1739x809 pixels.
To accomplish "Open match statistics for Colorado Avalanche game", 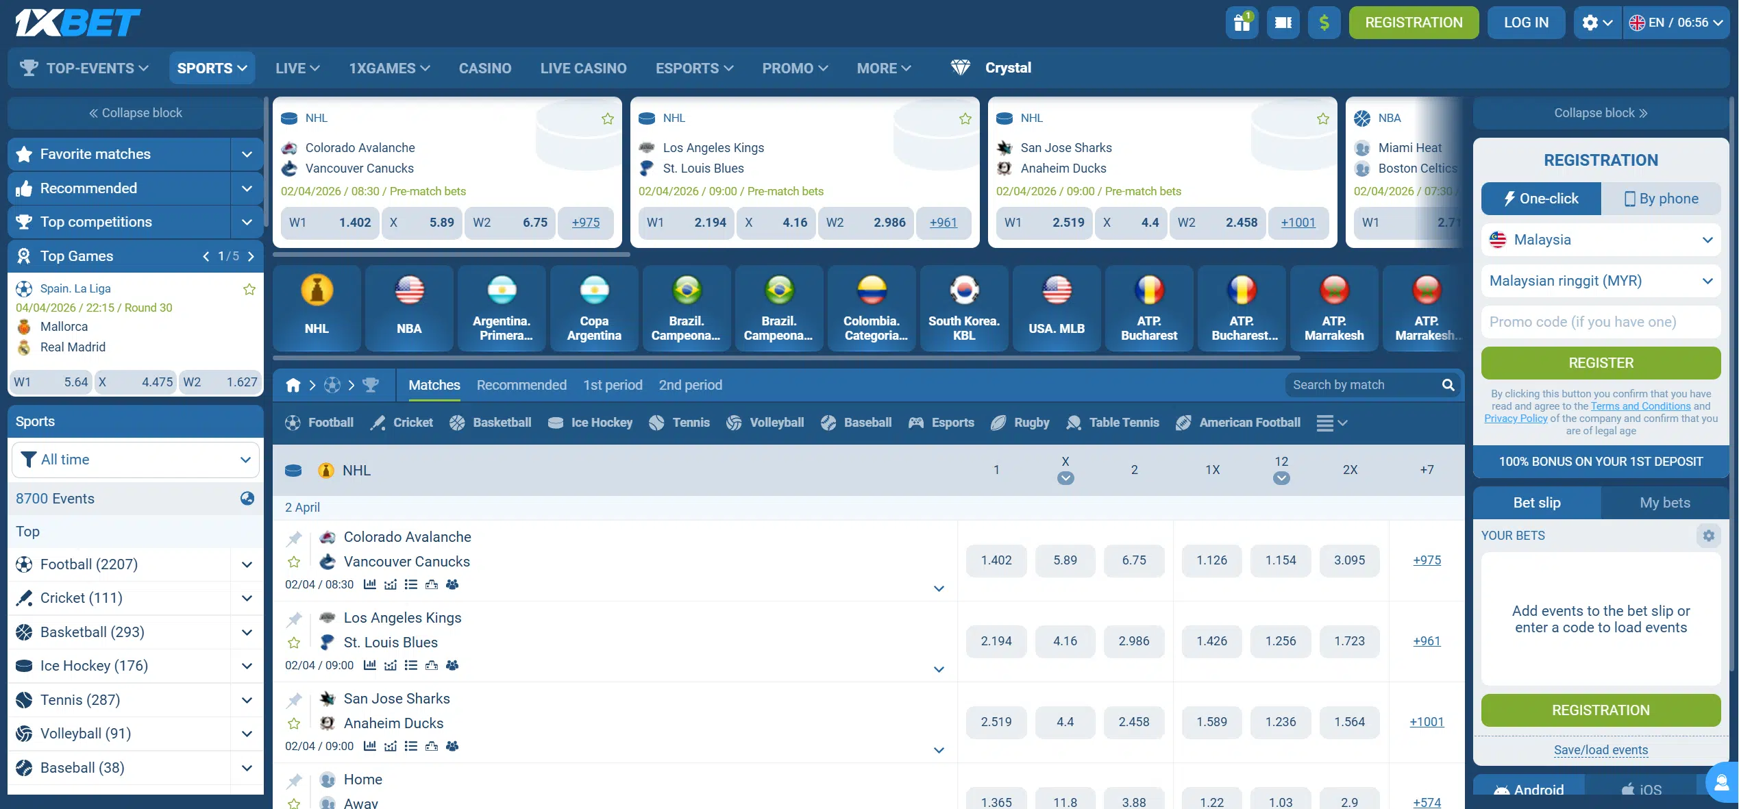I will (371, 584).
